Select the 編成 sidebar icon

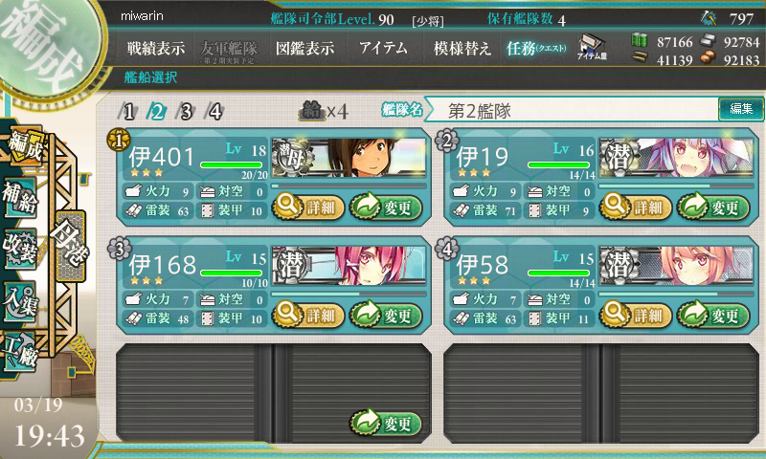[x=23, y=146]
